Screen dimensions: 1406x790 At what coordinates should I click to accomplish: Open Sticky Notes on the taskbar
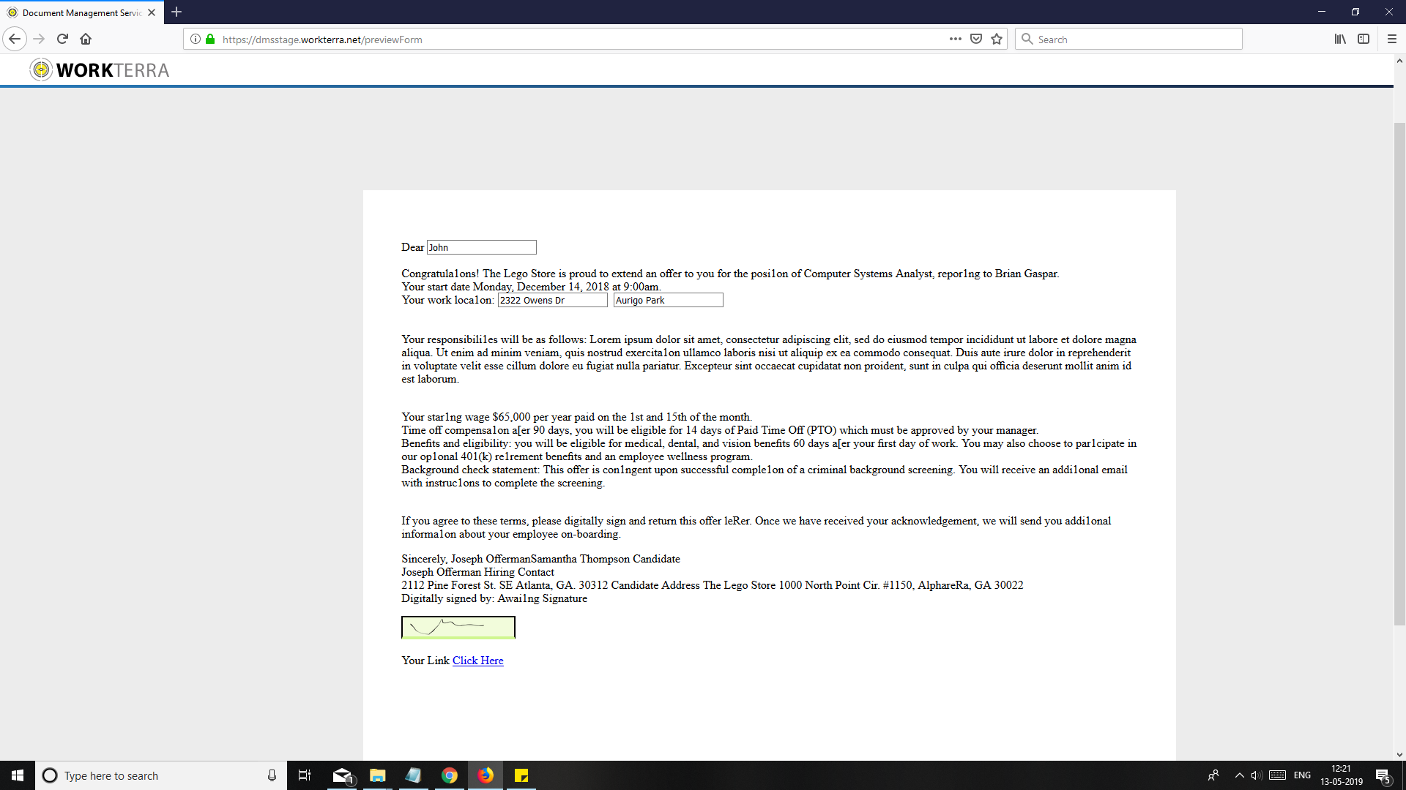[x=521, y=775]
